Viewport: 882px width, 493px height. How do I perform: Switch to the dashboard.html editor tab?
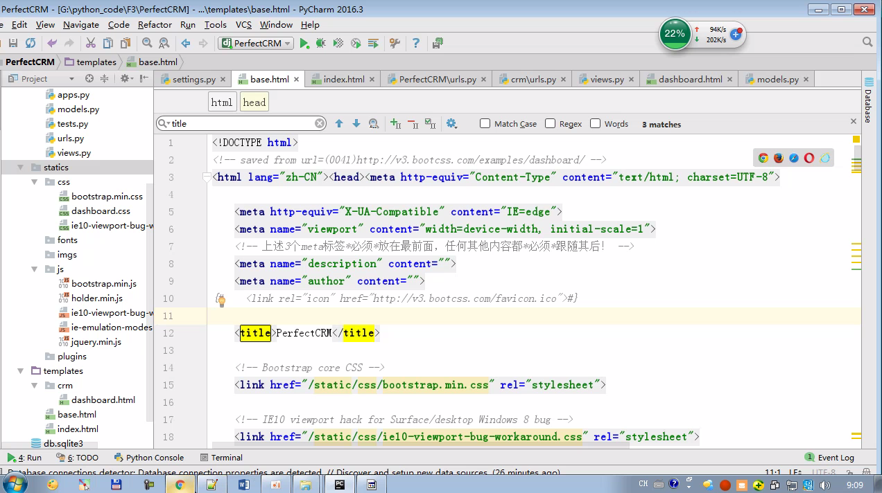[x=690, y=79]
